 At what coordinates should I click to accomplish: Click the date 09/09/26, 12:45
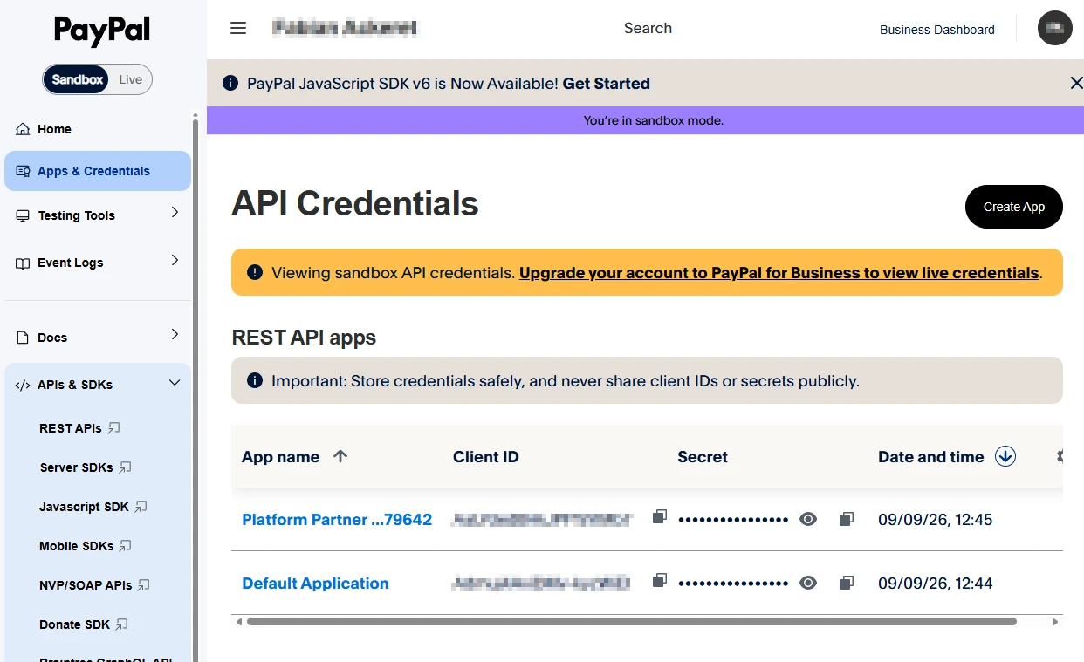pos(935,520)
